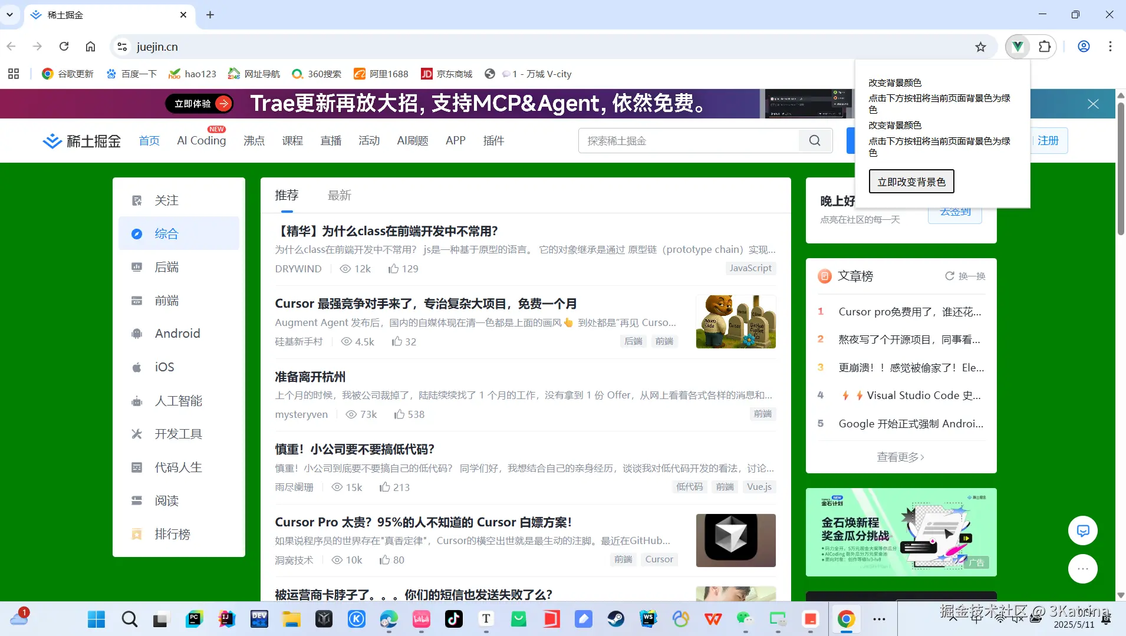Open the bookmarks apps grid icon
This screenshot has width=1126, height=636.
click(x=14, y=74)
